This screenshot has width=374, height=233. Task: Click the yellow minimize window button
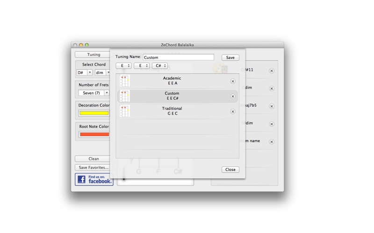click(x=81, y=45)
